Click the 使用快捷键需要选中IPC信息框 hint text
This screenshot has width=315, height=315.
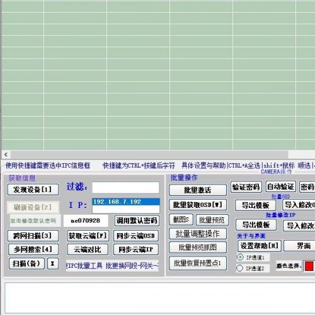point(48,166)
